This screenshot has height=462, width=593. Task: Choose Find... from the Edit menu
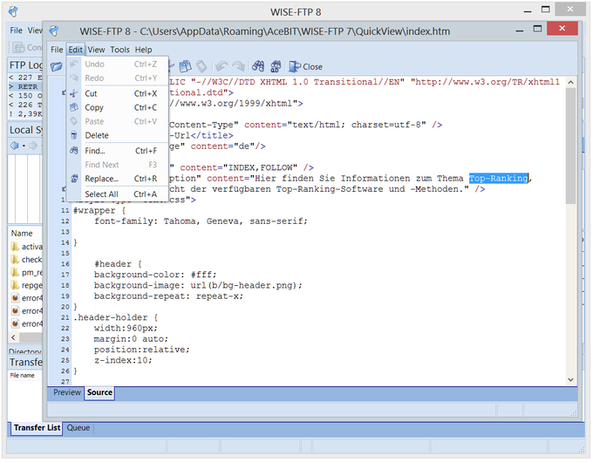click(x=117, y=151)
